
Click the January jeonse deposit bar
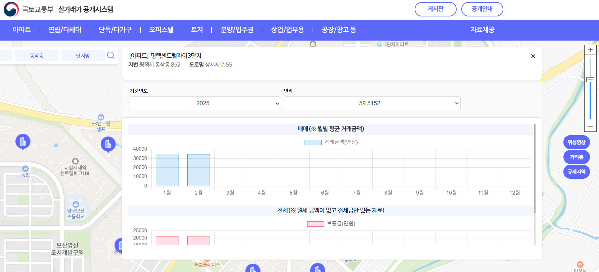167,240
